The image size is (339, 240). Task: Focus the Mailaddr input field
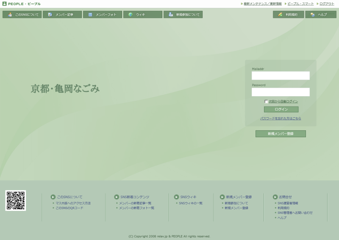click(281, 76)
